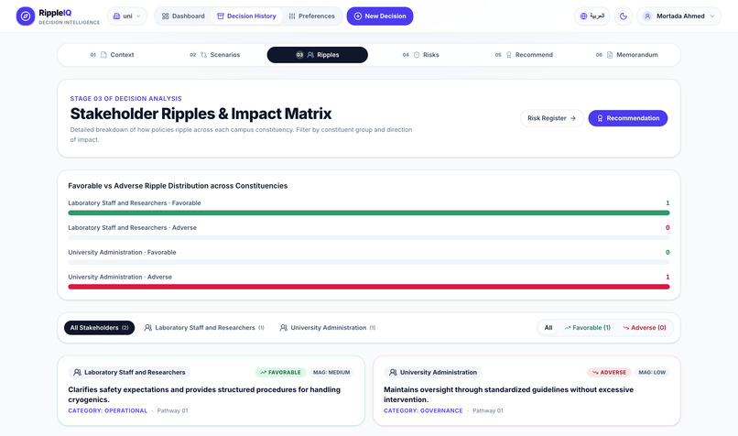Click the trending-up icon in Favorable filter
This screenshot has height=436, width=738.
tap(567, 328)
